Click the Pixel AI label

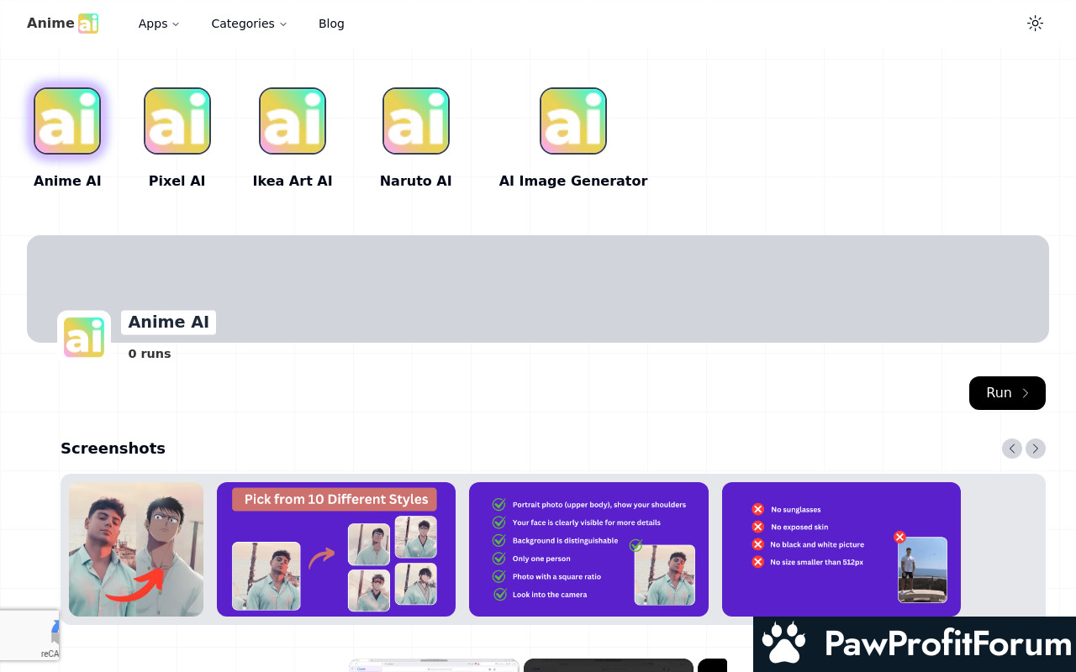coord(177,181)
